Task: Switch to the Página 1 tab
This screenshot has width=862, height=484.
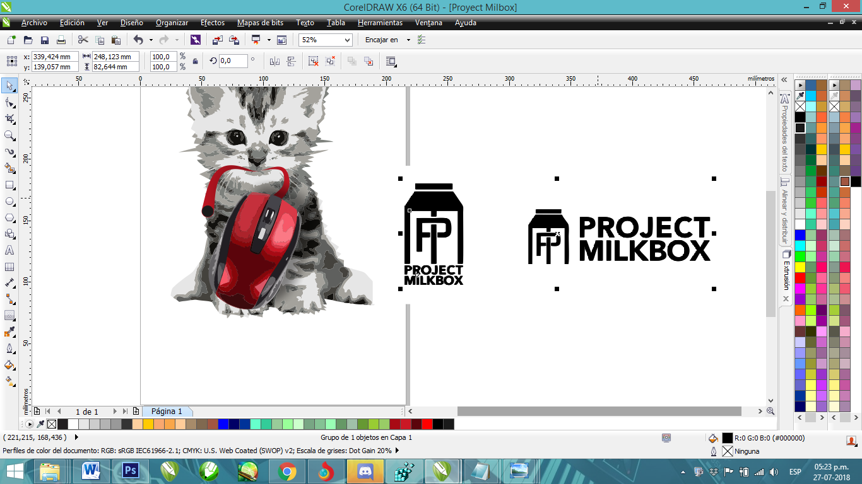Action: click(167, 411)
